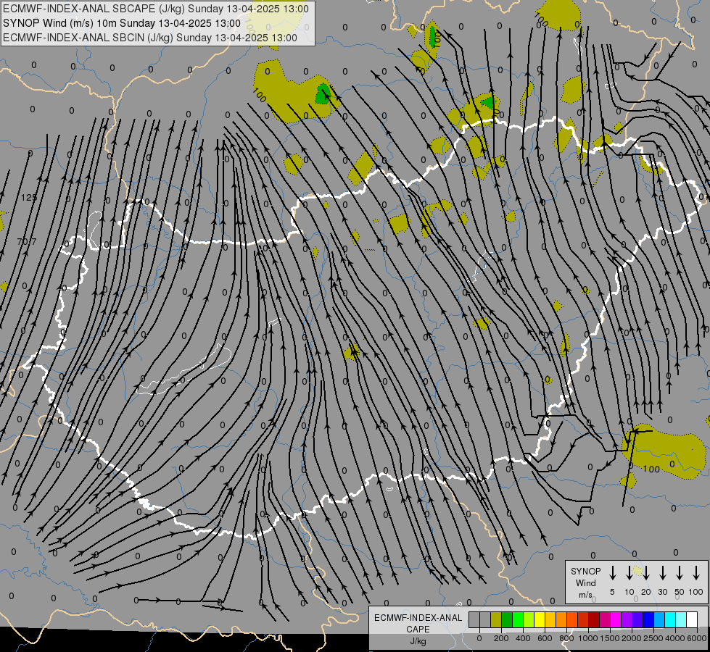Click the 10 m/s wind arrow symbol
This screenshot has height=652, width=710.
point(629,572)
